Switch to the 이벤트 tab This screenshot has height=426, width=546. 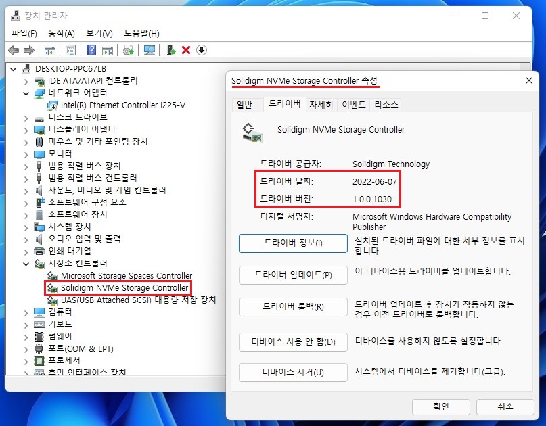pyautogui.click(x=353, y=105)
